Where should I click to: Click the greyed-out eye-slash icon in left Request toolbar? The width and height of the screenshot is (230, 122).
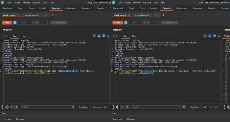94,36
